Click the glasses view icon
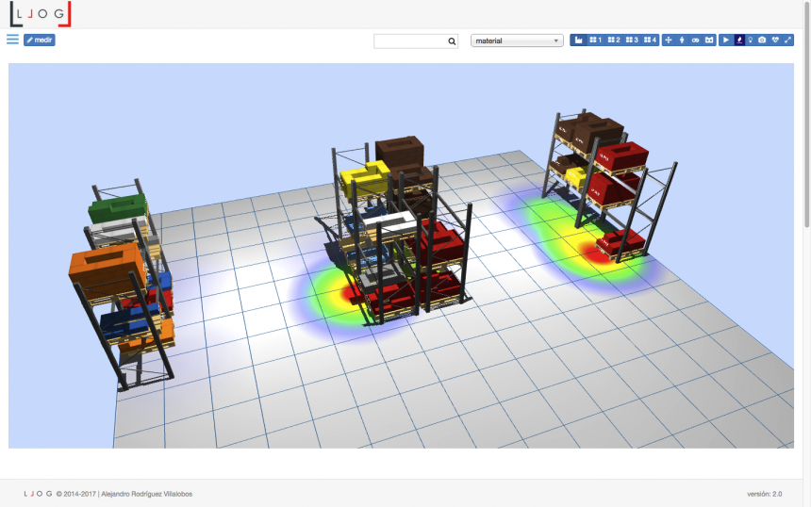Viewport: 811px width, 507px height. pos(695,41)
